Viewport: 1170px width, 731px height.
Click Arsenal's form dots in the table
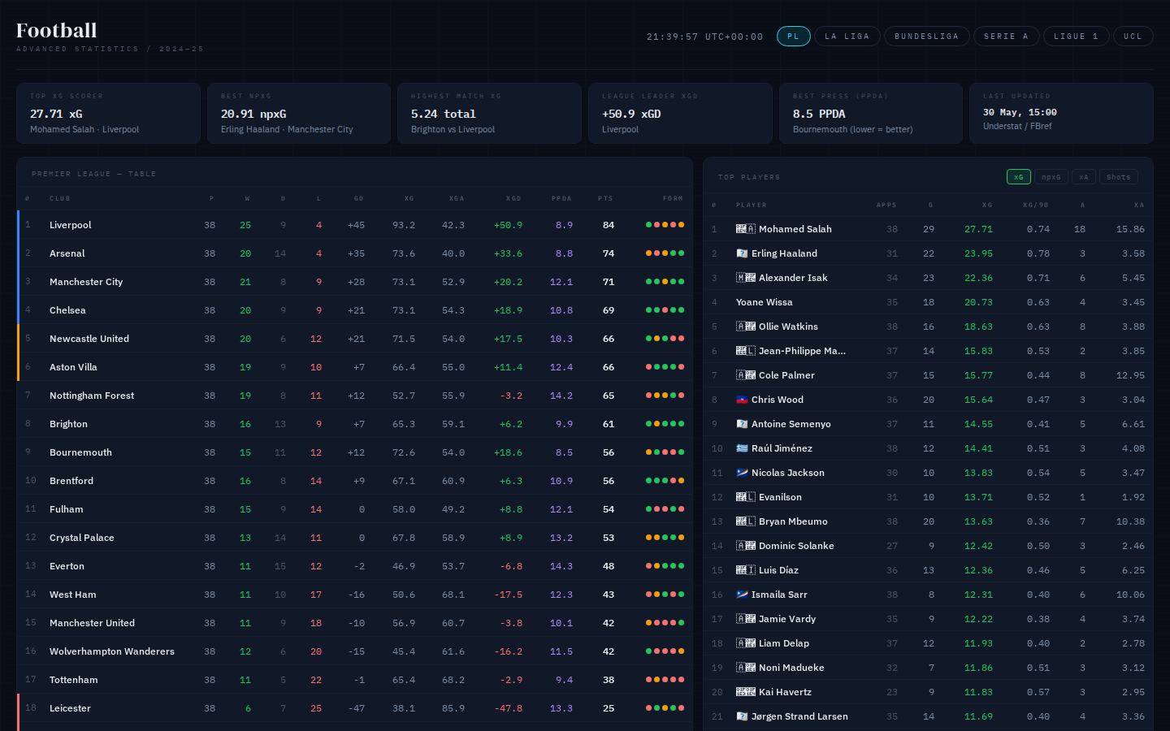pos(665,253)
